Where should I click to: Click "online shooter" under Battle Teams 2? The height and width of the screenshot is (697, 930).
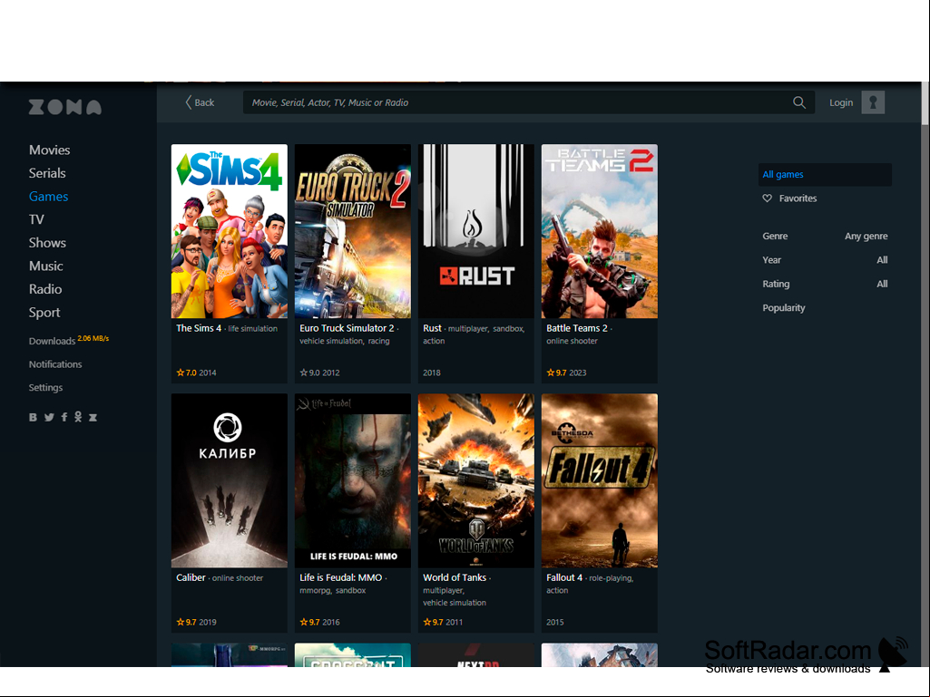coord(572,341)
